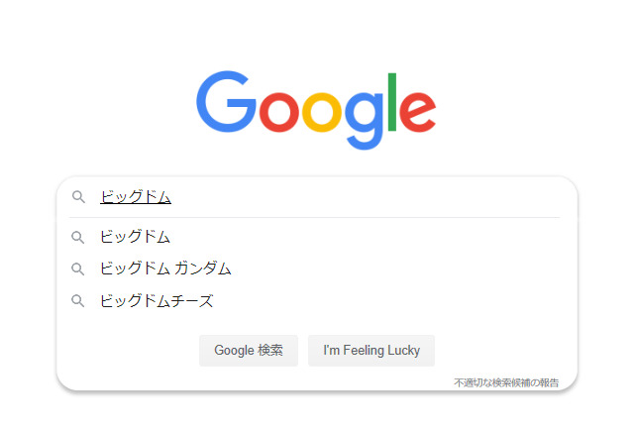The image size is (638, 429).
Task: Click the magnifier icon in the search box
Action: click(78, 197)
